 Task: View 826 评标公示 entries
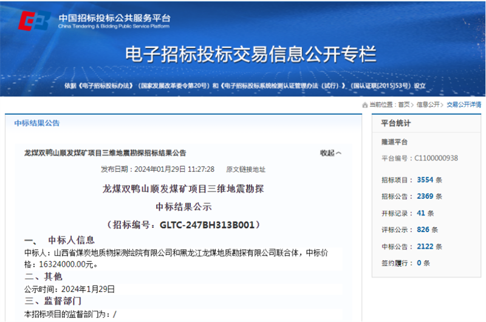(x=423, y=230)
